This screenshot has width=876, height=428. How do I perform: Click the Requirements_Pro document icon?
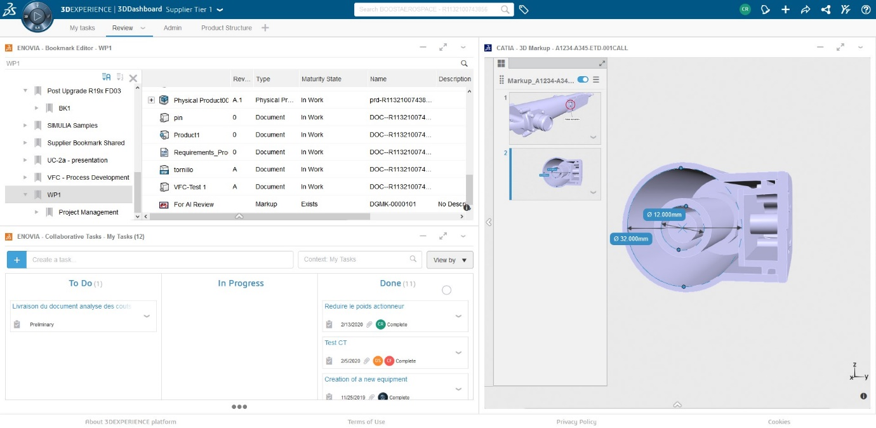point(164,152)
